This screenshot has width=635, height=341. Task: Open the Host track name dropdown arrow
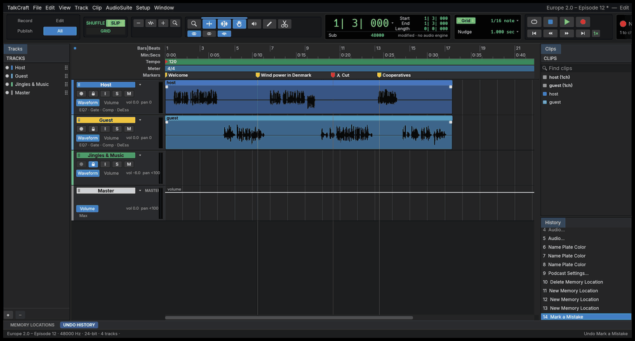[140, 85]
